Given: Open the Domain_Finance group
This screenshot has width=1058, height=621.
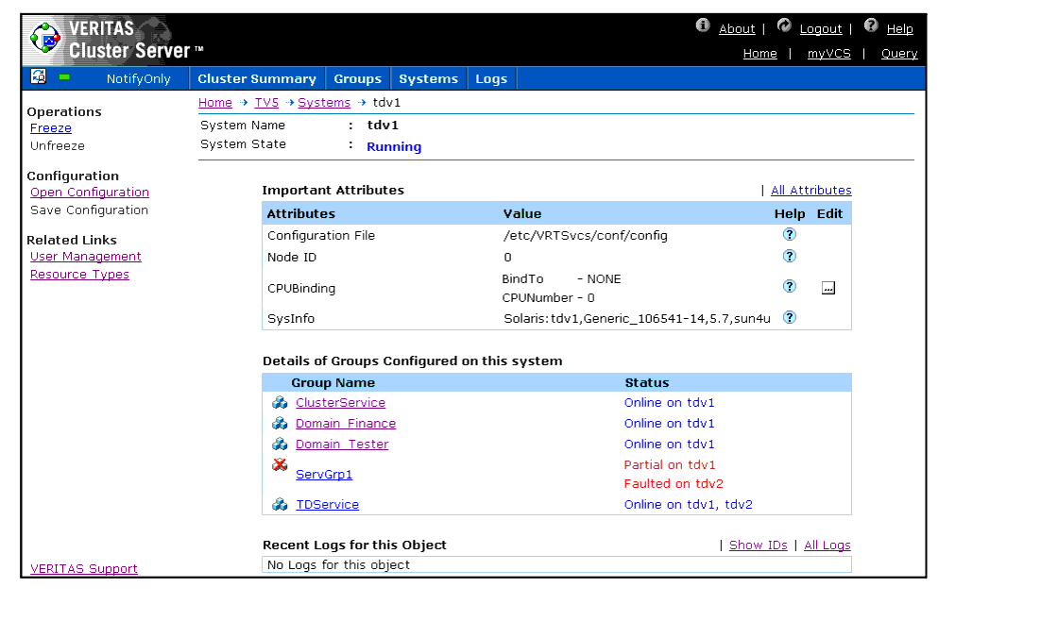Looking at the screenshot, I should click(346, 424).
